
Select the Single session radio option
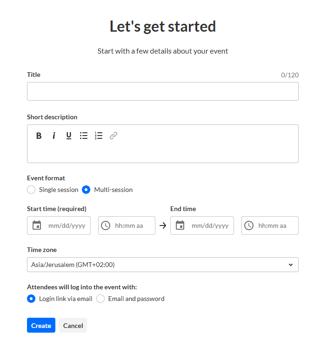pyautogui.click(x=31, y=190)
